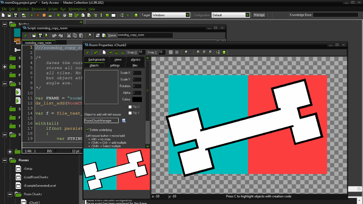Screen dimensions: 363x204
Task: Switch to the physics tab in Room Properties
Action: tap(135, 60)
